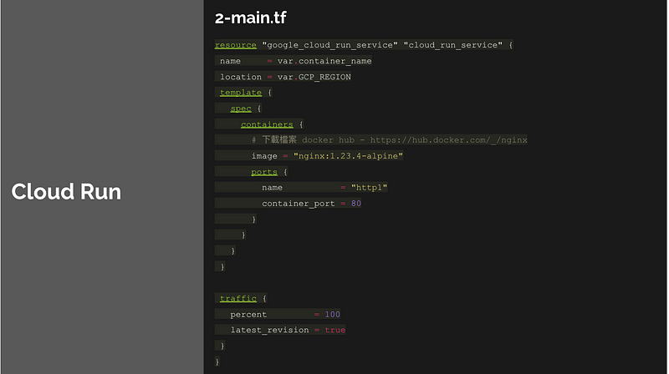669x374 pixels.
Task: Click the "cloud_run_service" resource name string
Action: 453,45
